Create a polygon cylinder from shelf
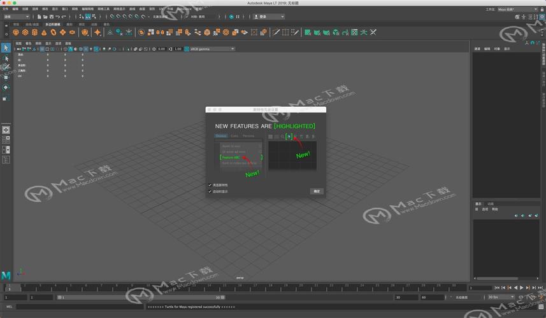Image resolution: width=546 pixels, height=318 pixels. pyautogui.click(x=34, y=32)
